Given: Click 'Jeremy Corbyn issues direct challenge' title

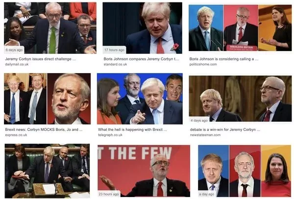Looking at the screenshot, I should tap(40, 59).
